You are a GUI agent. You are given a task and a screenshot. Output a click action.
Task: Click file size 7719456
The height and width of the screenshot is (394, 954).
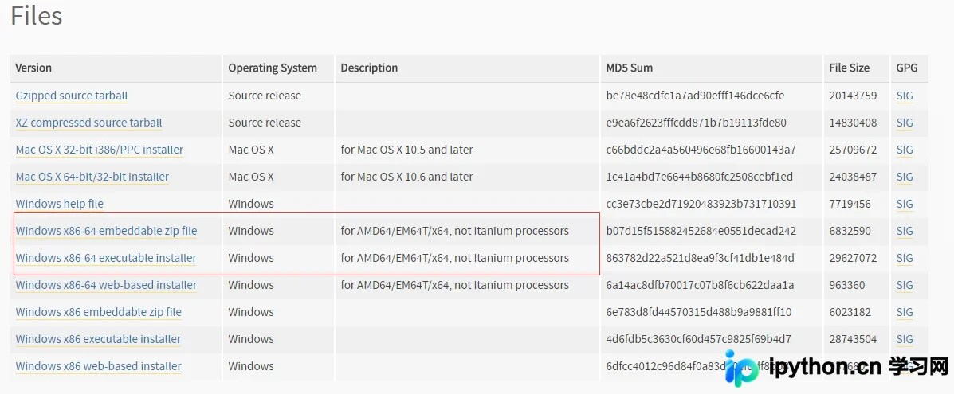850,204
